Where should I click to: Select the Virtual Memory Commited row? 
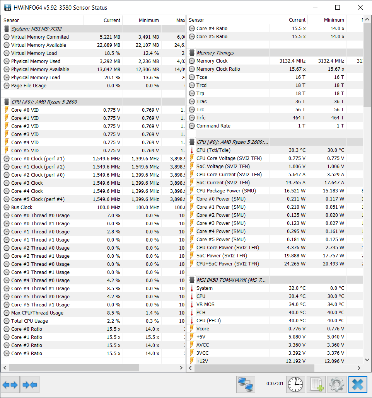[x=93, y=37]
